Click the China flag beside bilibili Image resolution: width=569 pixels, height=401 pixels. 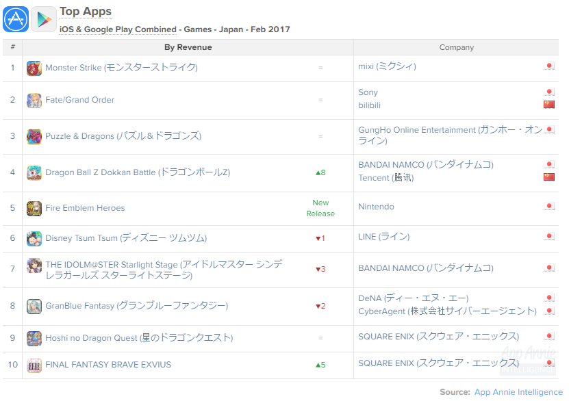click(x=548, y=105)
